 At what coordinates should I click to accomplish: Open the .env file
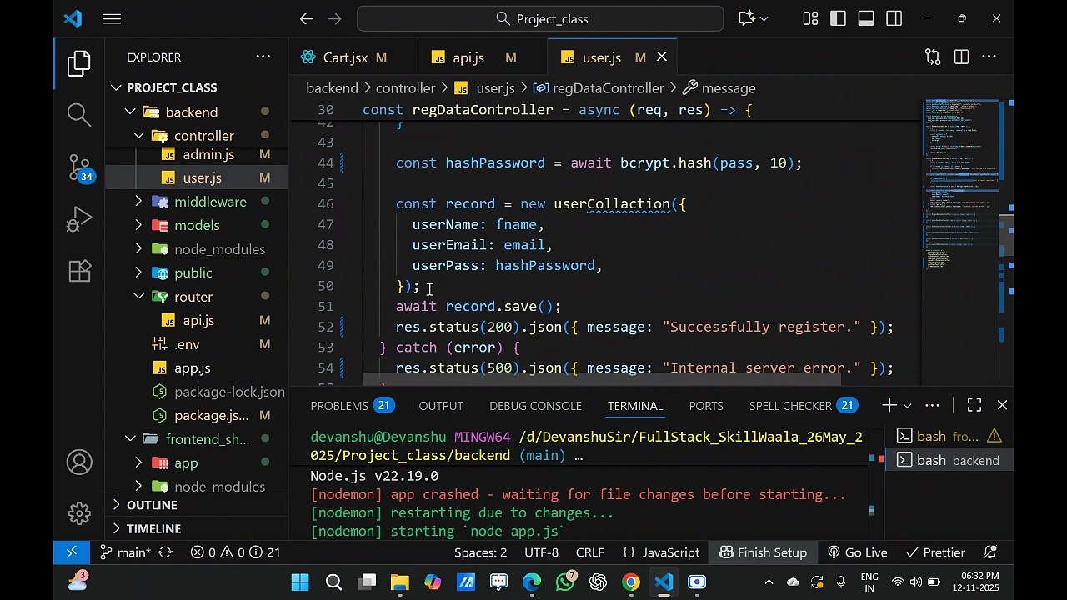click(x=197, y=344)
